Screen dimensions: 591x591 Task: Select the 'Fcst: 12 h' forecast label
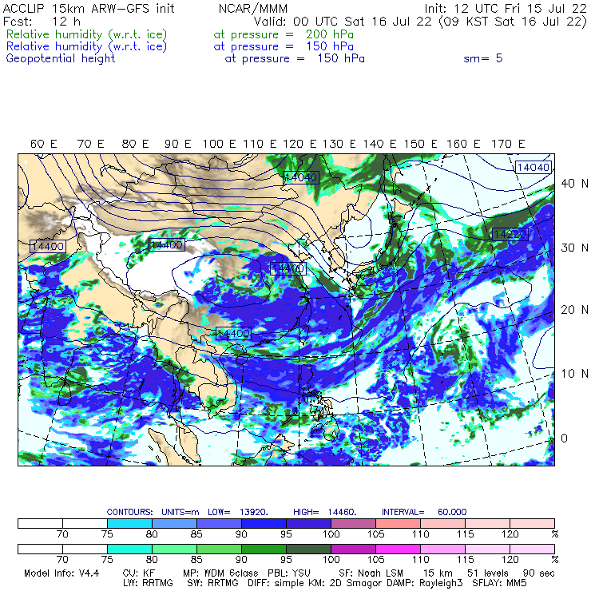42,21
